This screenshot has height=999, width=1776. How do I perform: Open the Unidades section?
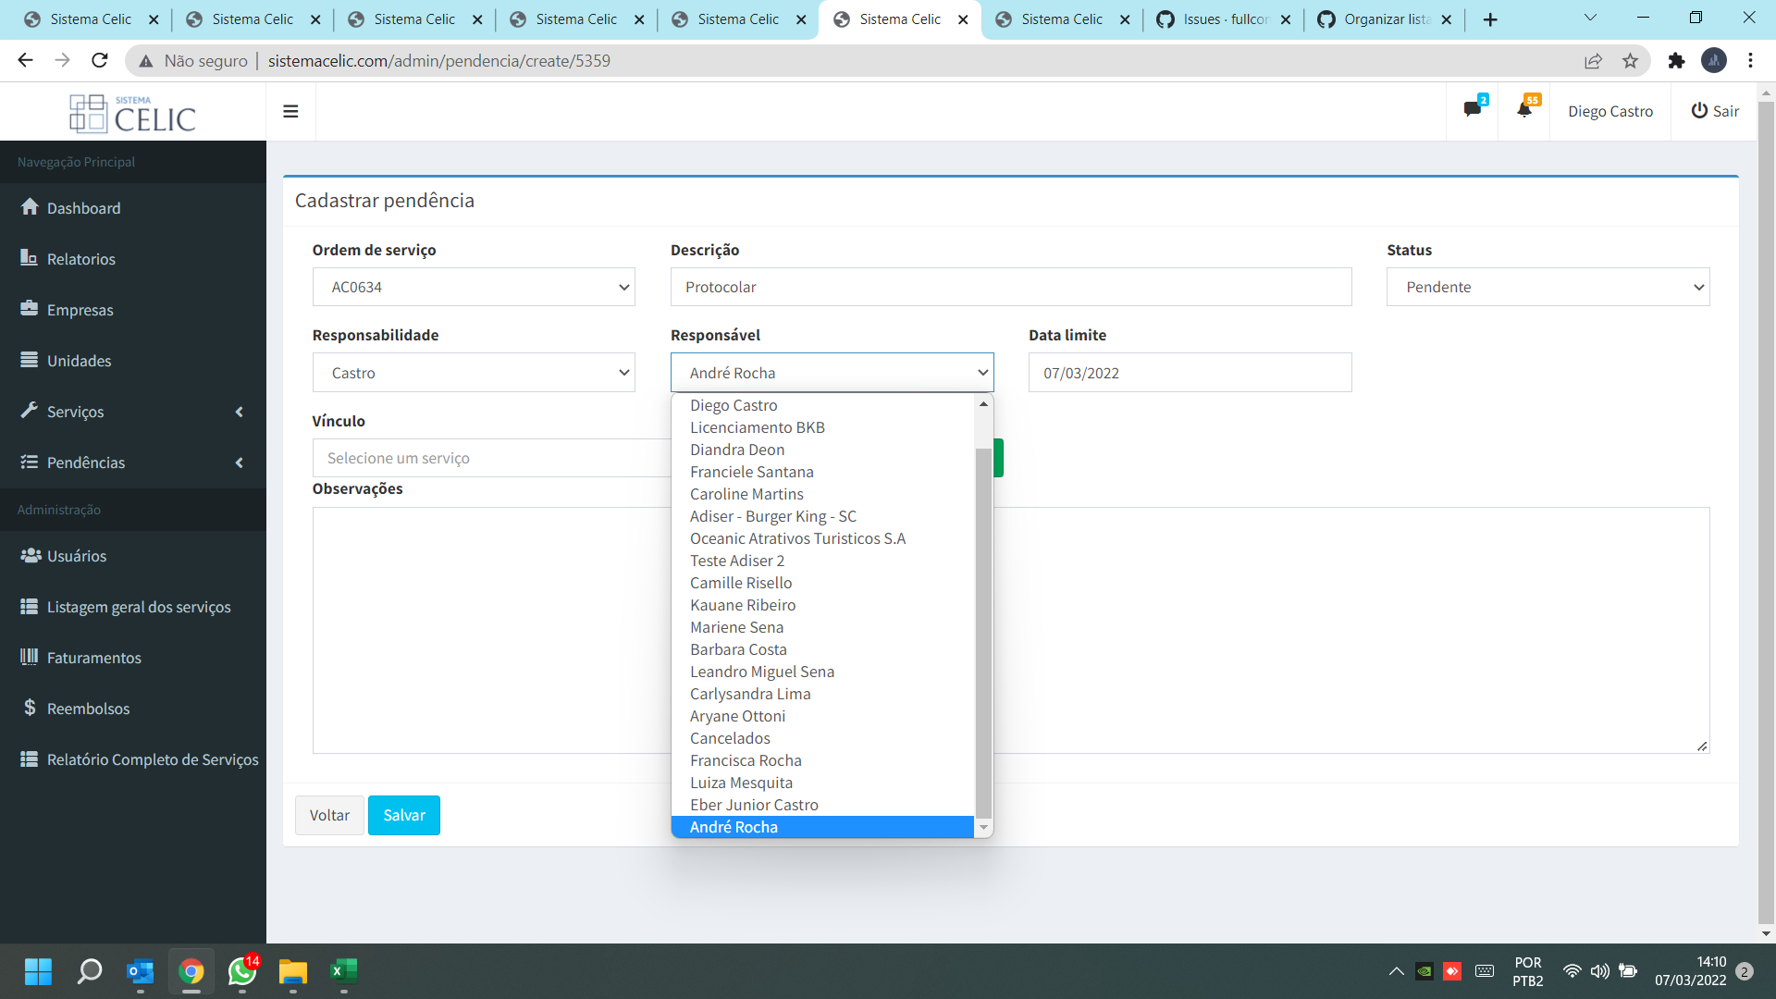(x=79, y=361)
